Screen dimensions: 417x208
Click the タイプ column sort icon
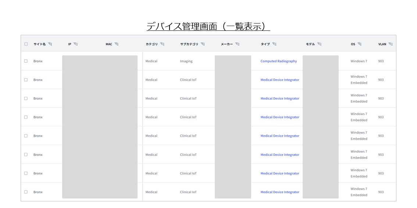tap(274, 44)
